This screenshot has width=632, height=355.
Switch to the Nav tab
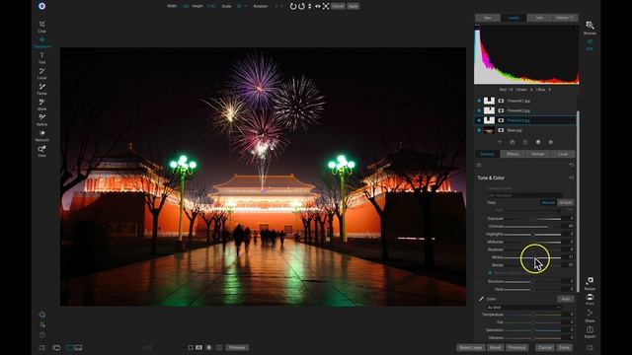click(x=488, y=18)
